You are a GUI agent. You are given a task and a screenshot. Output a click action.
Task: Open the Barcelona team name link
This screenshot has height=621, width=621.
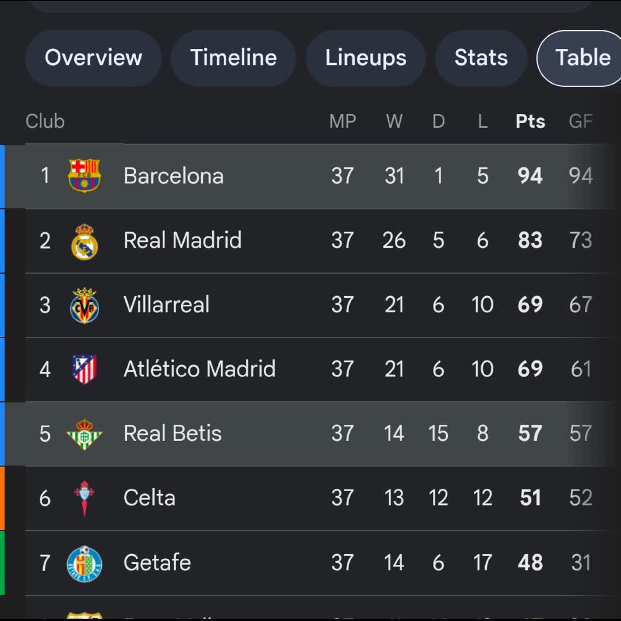[174, 176]
